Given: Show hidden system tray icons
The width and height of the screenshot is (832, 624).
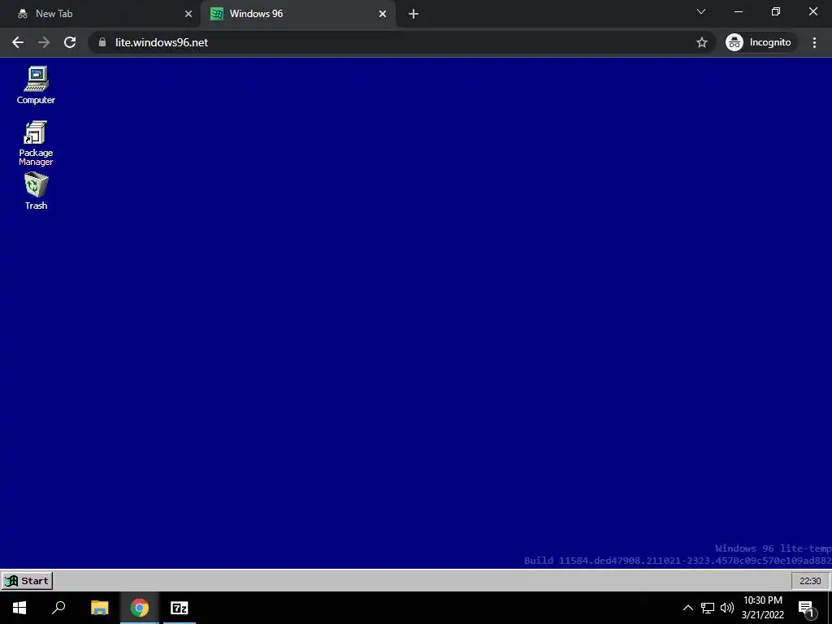Looking at the screenshot, I should click(687, 608).
